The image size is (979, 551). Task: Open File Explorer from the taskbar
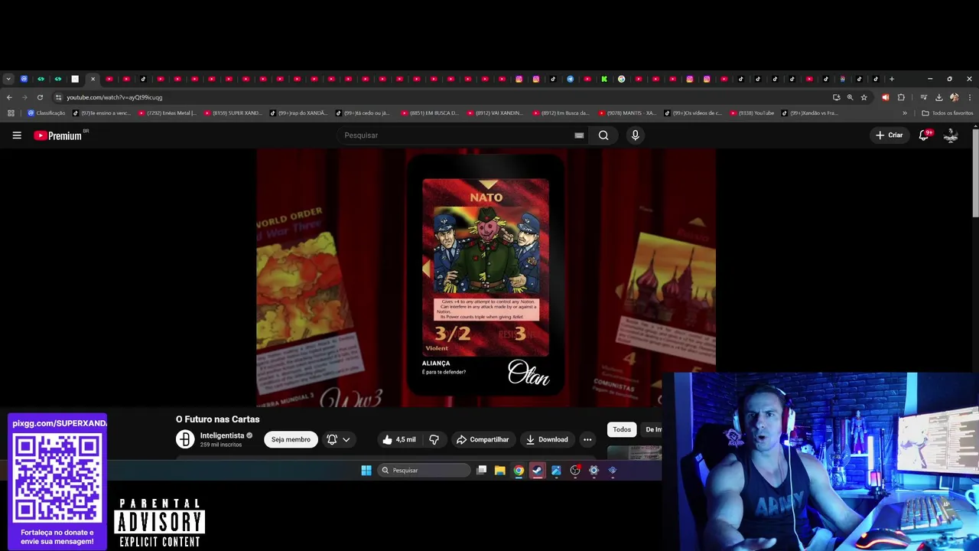[499, 471]
